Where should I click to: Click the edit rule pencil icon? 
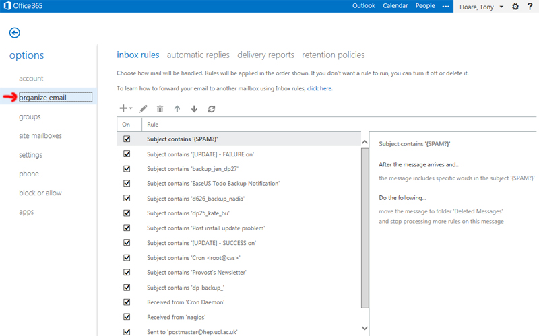click(x=143, y=109)
